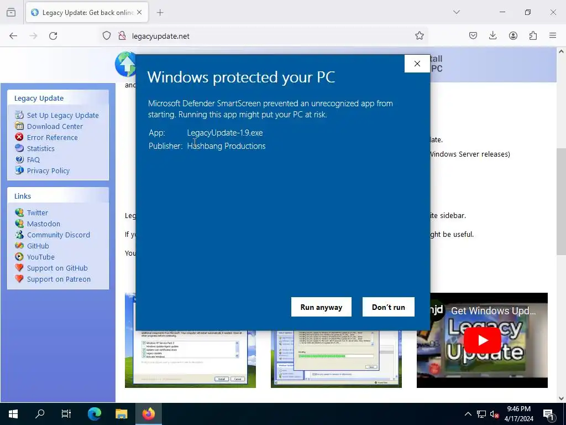Click Firefox icon on taskbar
The width and height of the screenshot is (566, 425).
click(148, 414)
